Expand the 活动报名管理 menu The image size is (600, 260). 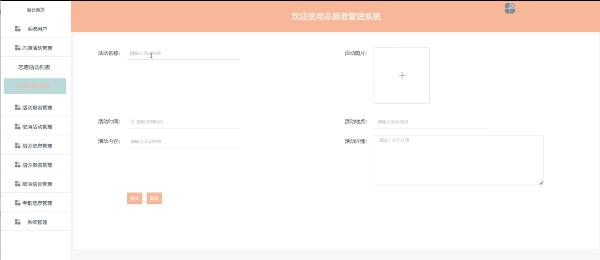click(x=35, y=108)
